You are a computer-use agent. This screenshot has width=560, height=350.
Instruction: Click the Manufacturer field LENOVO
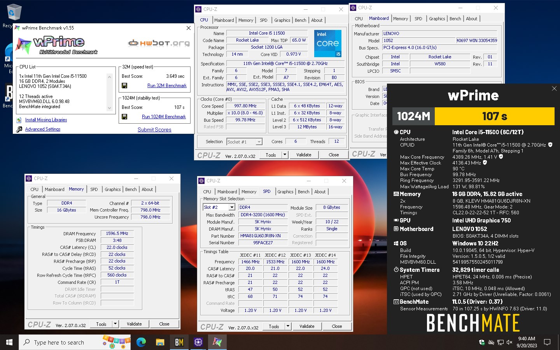pos(440,33)
